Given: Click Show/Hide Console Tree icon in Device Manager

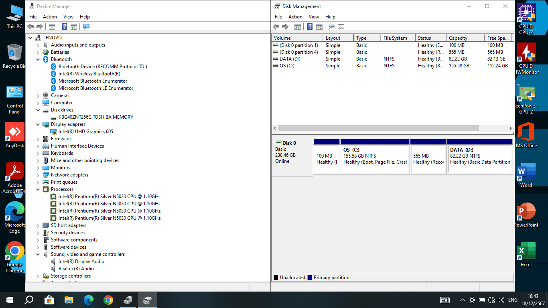Looking at the screenshot, I should pyautogui.click(x=52, y=27).
